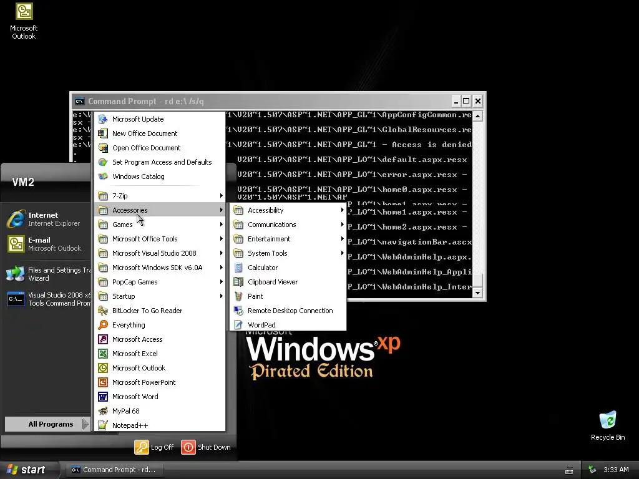Click the Calculator icon in Accessories
The image size is (639, 479).
(x=238, y=268)
